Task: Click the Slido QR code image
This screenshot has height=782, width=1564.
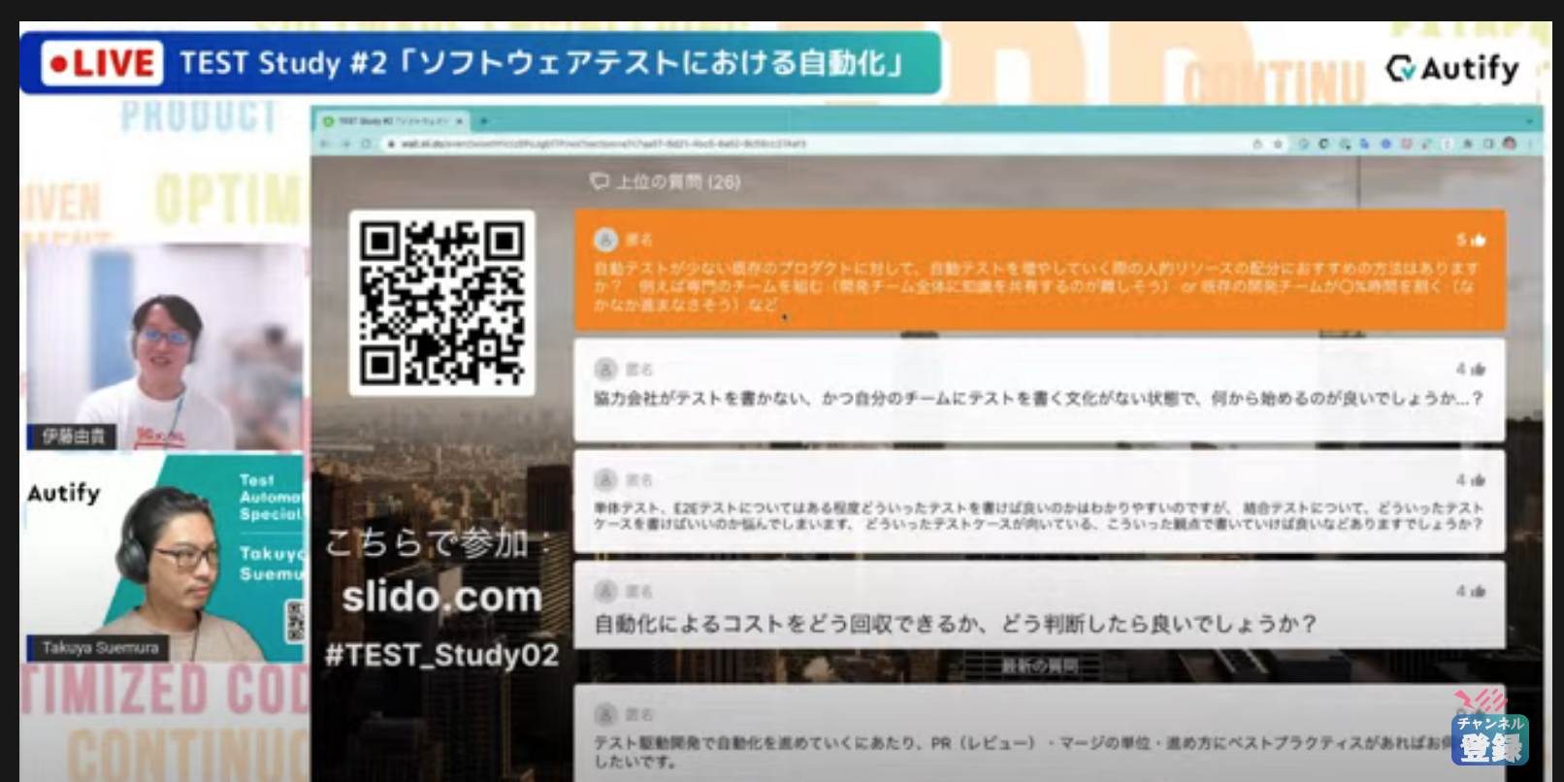Action: 441,303
